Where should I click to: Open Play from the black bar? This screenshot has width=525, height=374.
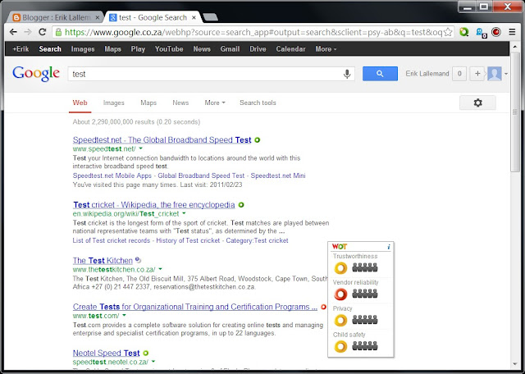tap(138, 49)
